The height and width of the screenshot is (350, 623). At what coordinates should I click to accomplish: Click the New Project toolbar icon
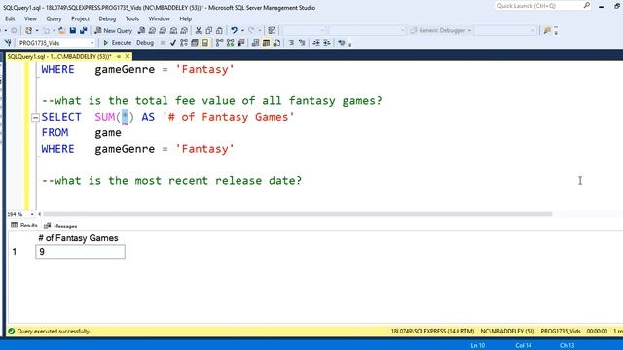click(28, 30)
